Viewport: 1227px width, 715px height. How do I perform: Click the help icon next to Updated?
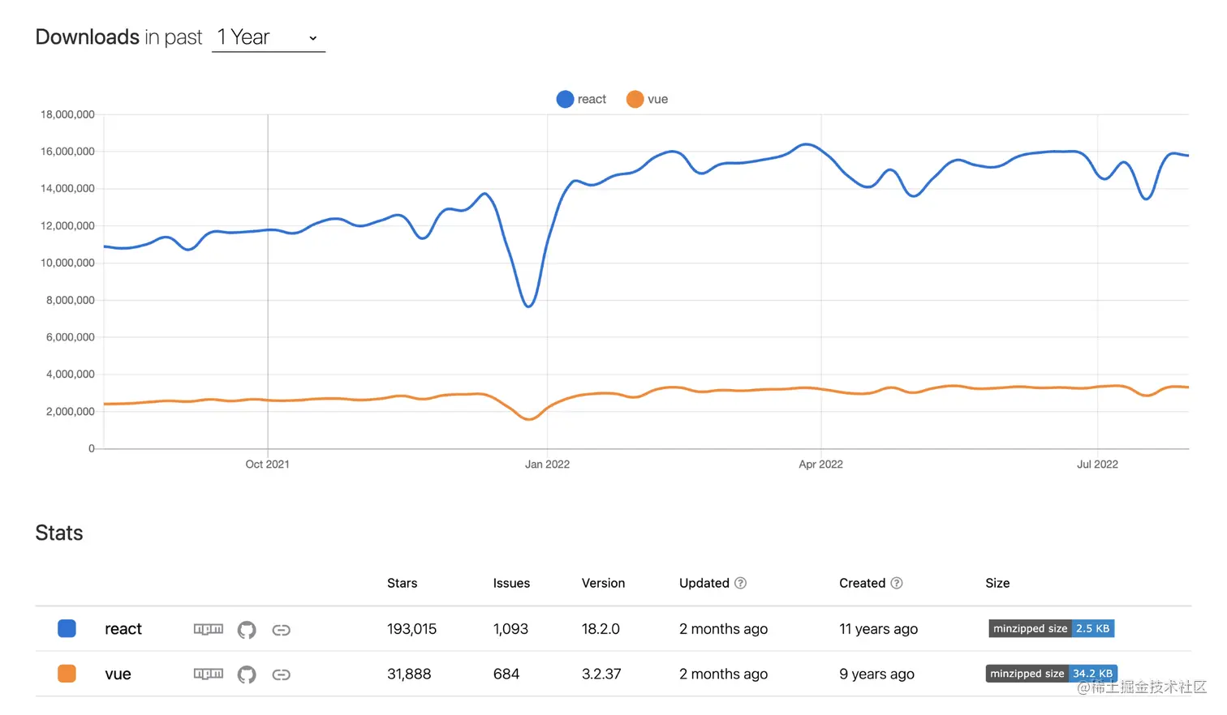(740, 583)
